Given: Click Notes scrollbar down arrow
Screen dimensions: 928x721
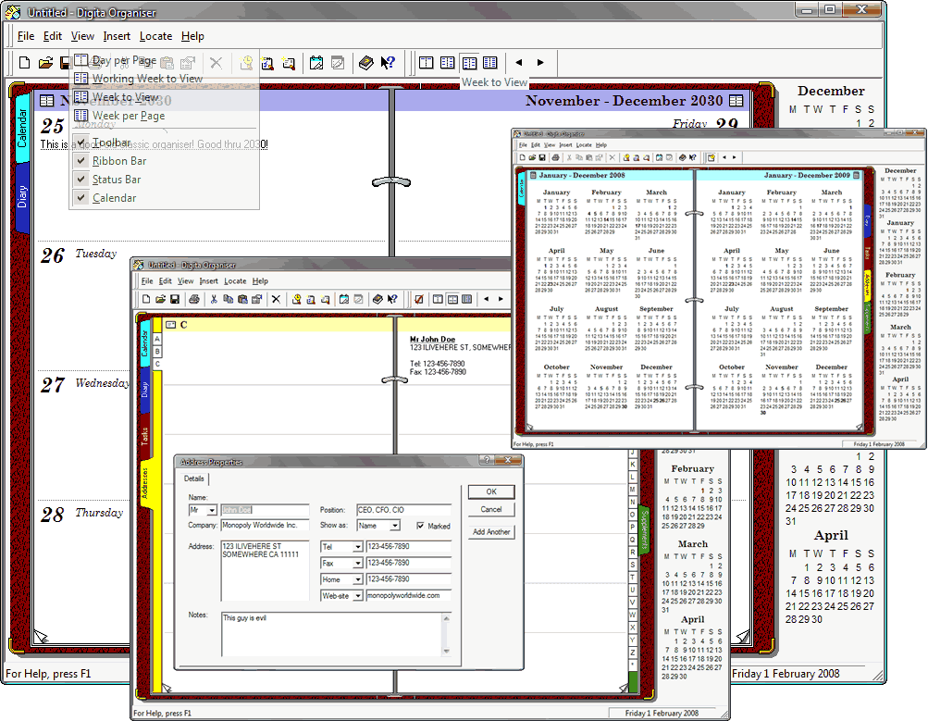Looking at the screenshot, I should (446, 651).
